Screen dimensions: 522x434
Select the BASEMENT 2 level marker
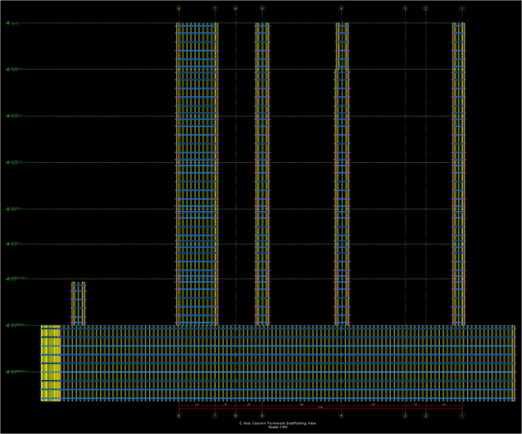point(8,372)
